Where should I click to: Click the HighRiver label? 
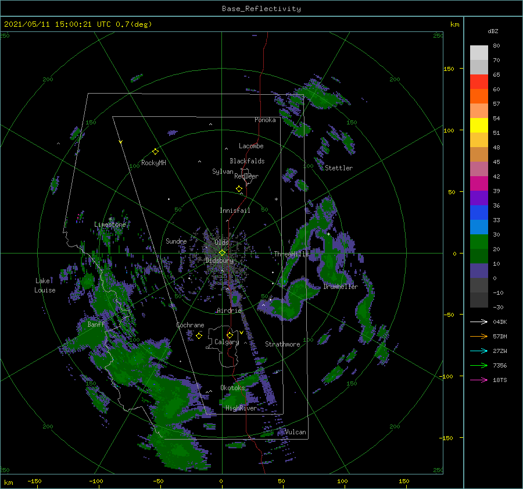tap(241, 408)
